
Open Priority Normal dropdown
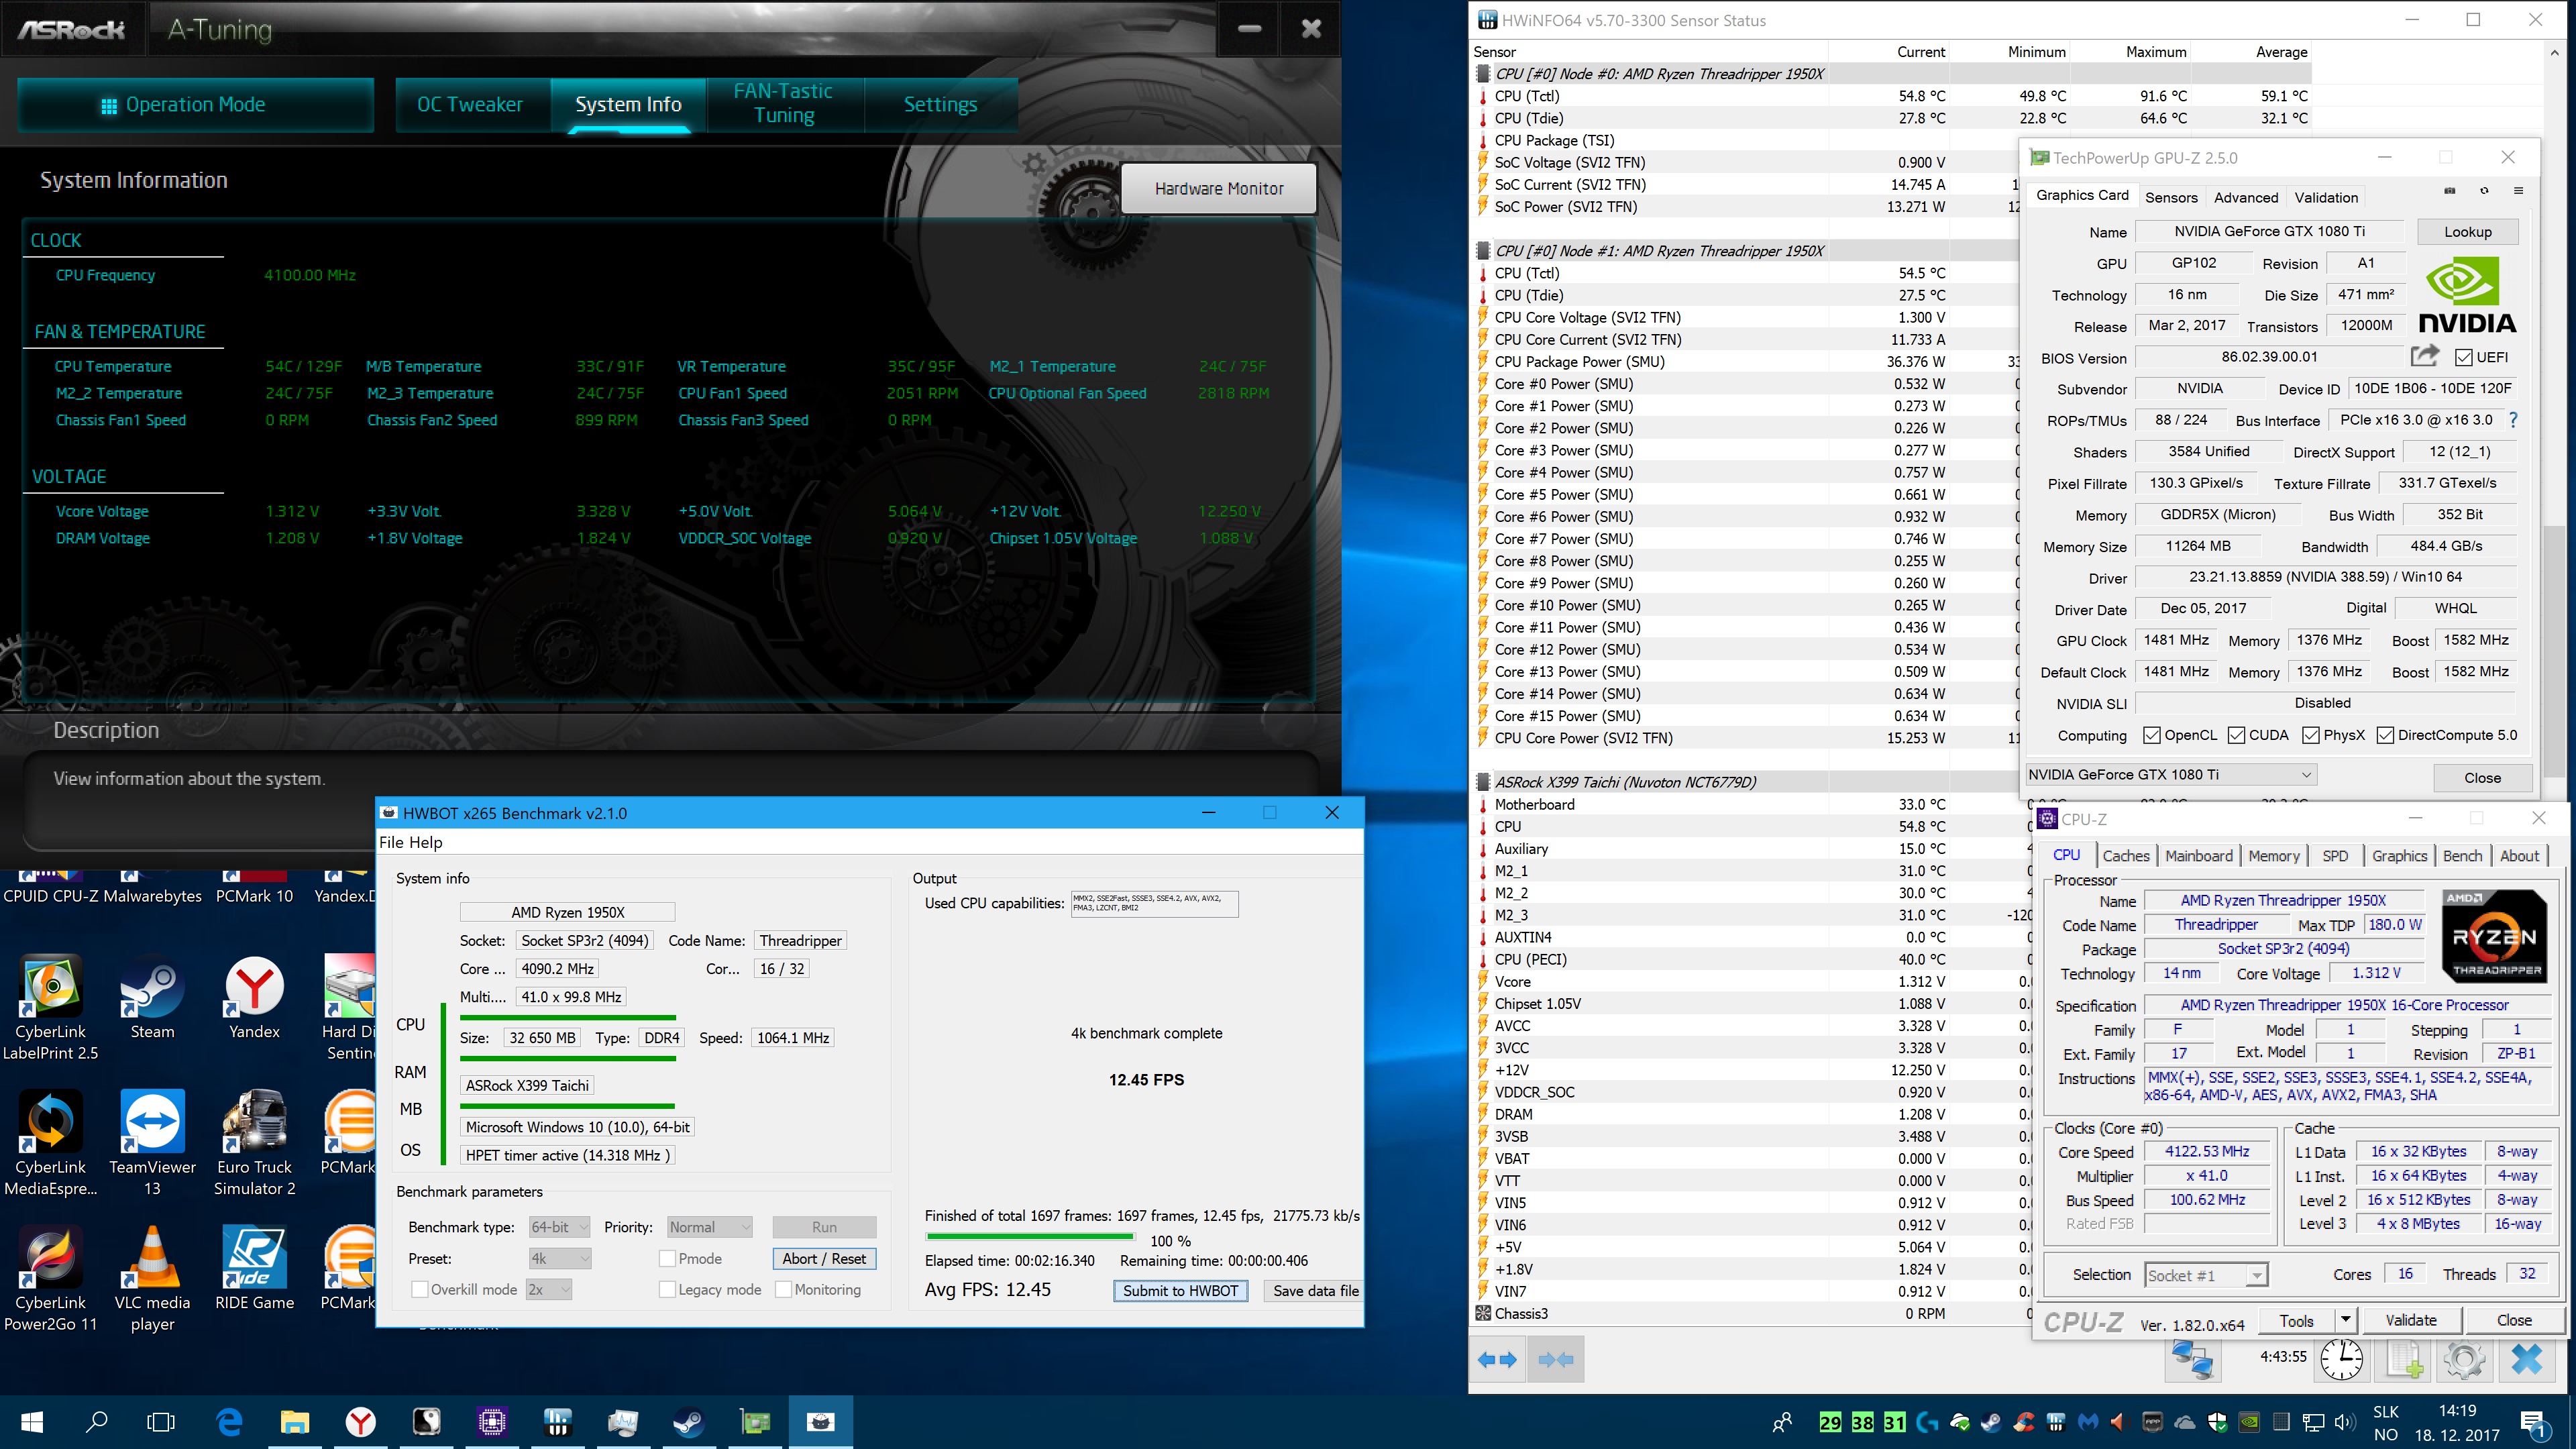pyautogui.click(x=710, y=1227)
